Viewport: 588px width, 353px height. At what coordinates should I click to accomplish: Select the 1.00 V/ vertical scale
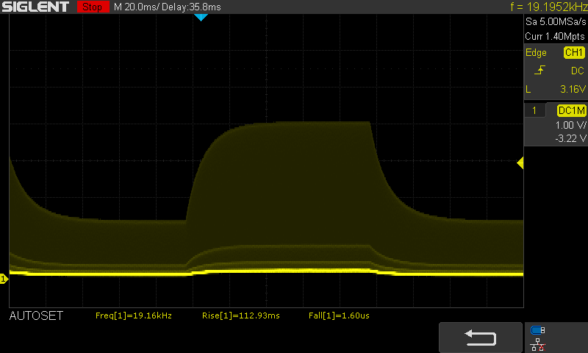click(570, 125)
